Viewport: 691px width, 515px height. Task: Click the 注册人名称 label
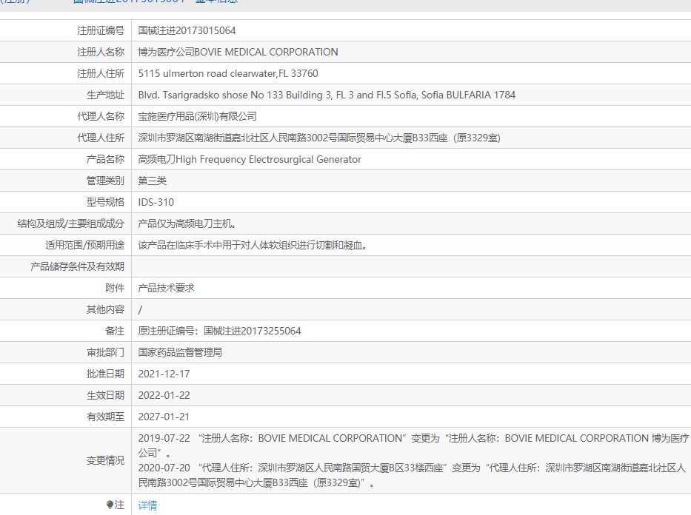click(x=101, y=52)
